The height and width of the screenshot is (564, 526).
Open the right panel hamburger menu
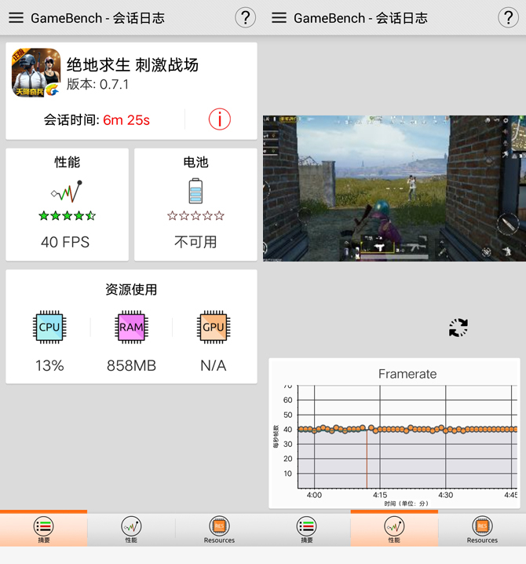[279, 17]
